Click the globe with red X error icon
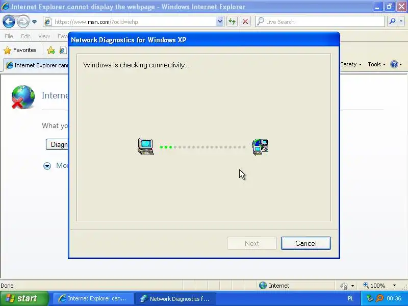 point(22,97)
